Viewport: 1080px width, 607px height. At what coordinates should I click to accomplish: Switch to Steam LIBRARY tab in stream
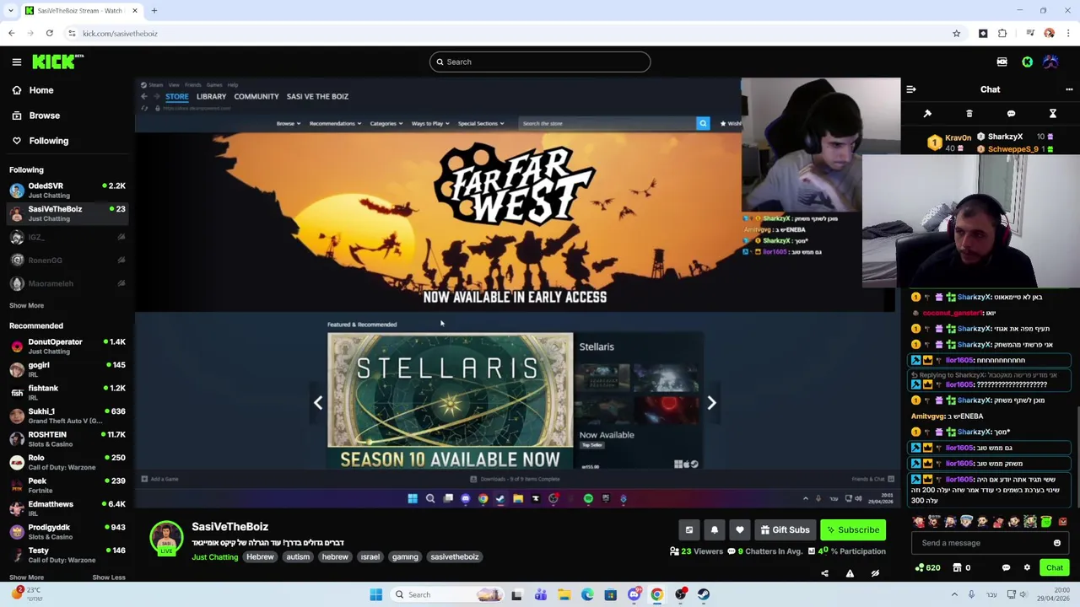[211, 96]
